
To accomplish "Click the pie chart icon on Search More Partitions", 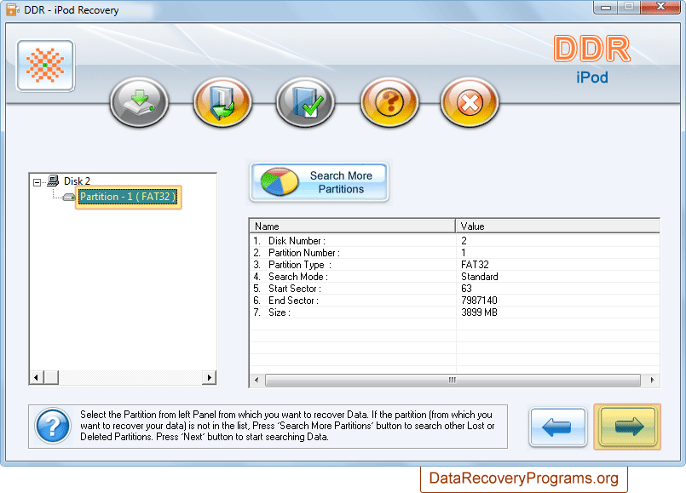I will 280,181.
